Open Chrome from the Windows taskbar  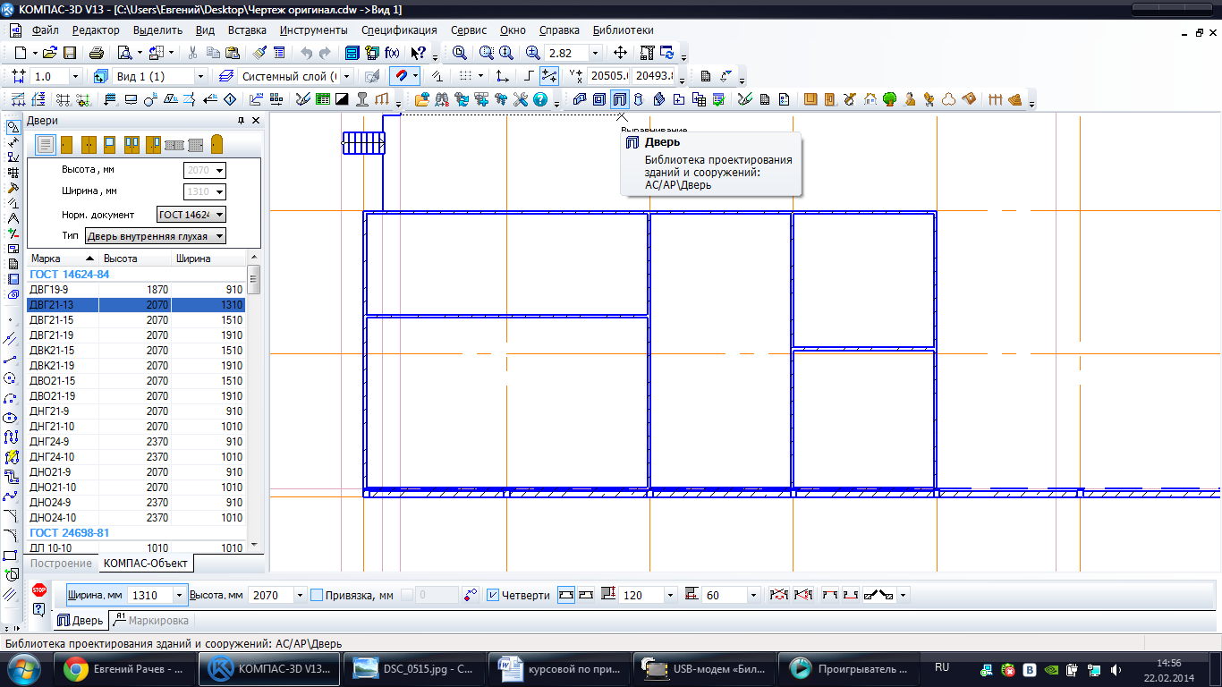[x=125, y=668]
